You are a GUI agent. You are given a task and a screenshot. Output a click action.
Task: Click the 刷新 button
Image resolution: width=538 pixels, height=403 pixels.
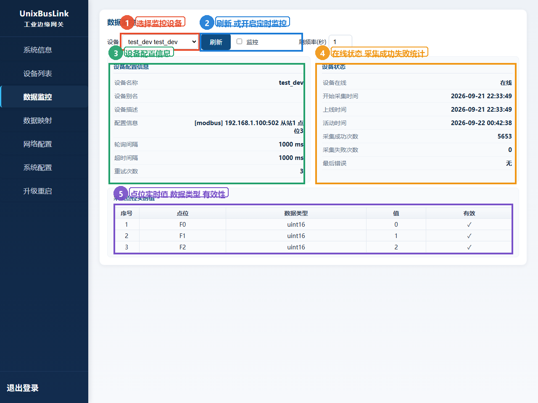click(216, 42)
